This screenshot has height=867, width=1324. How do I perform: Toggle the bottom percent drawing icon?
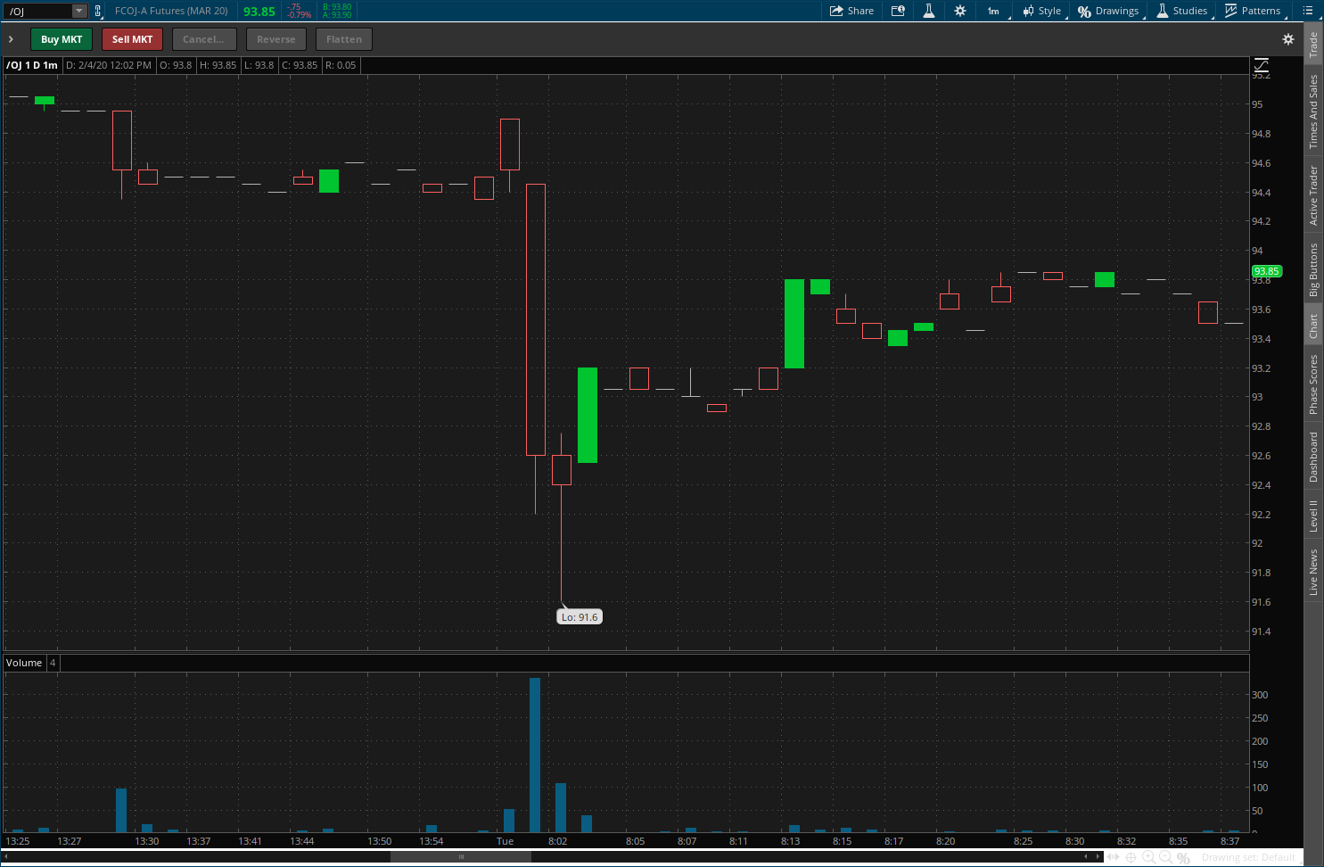tap(1183, 857)
